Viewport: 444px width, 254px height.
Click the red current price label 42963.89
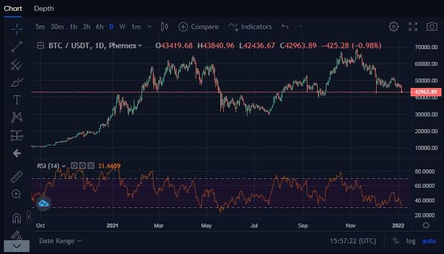pos(425,92)
